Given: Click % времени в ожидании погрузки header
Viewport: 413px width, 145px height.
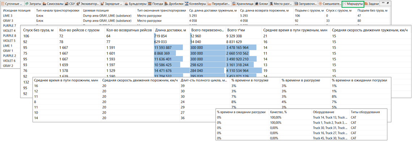Looking at the screenshot, I should click(x=361, y=80).
